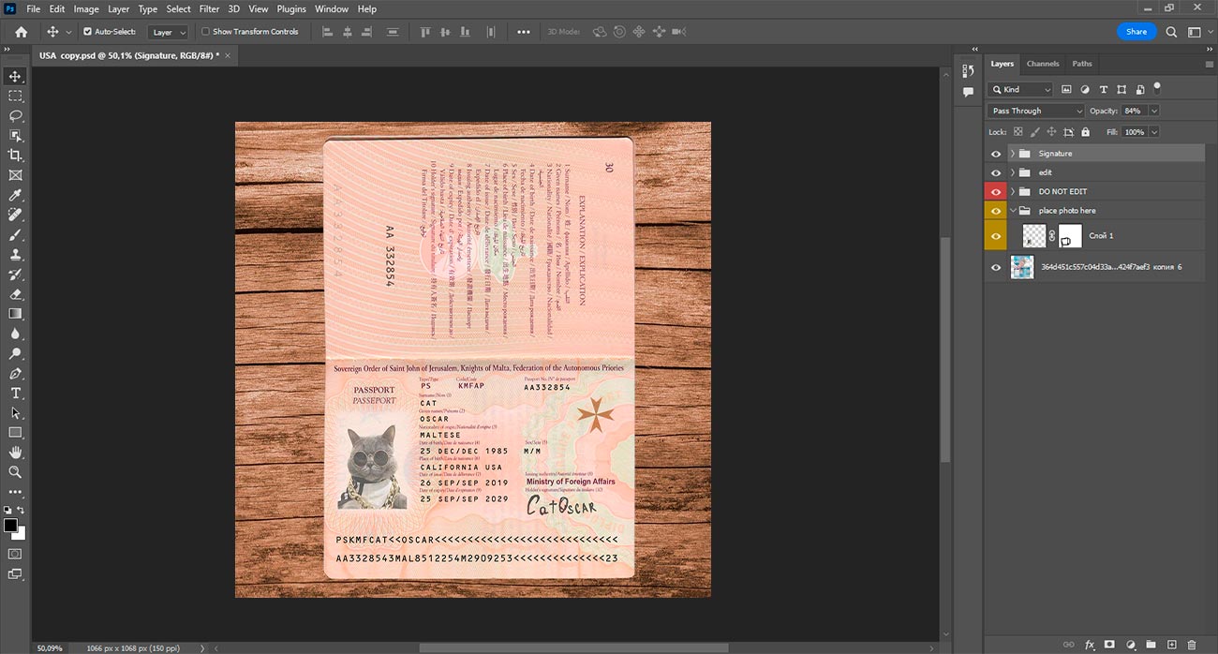
Task: Expand the DO NOT EDIT group
Action: tap(1013, 192)
